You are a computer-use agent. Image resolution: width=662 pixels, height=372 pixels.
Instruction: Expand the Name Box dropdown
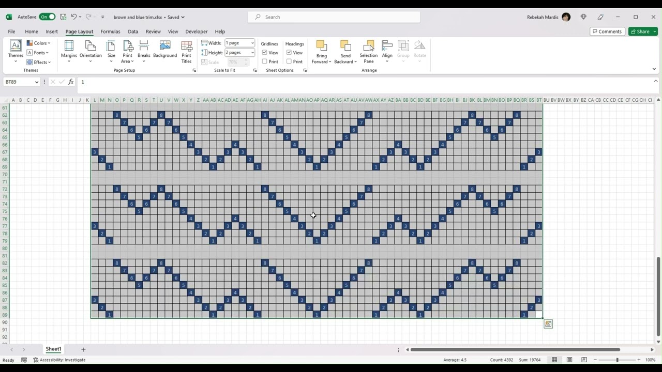[36, 82]
